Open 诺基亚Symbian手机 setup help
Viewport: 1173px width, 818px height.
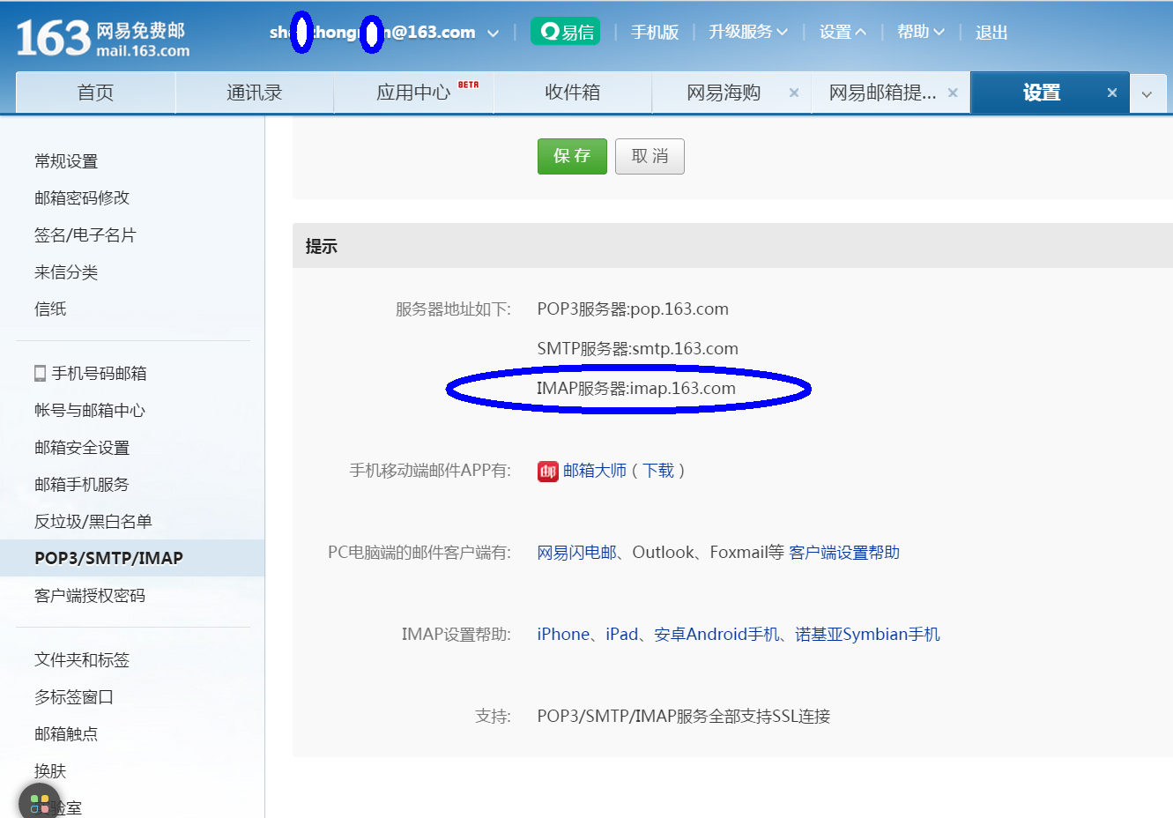tap(867, 635)
